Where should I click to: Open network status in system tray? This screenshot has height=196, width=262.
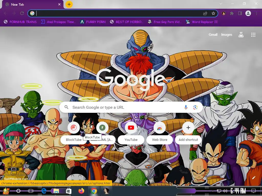(219, 191)
